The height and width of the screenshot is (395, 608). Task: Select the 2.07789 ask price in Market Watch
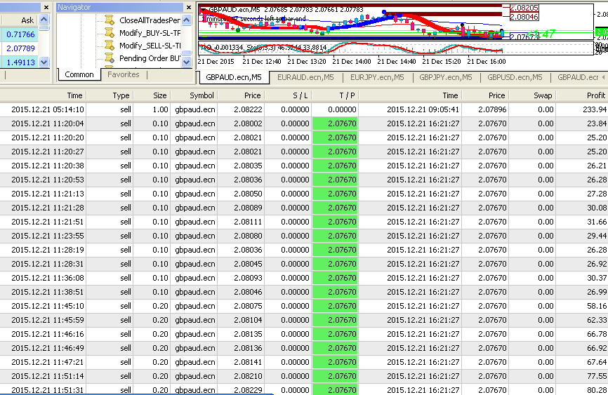point(20,48)
